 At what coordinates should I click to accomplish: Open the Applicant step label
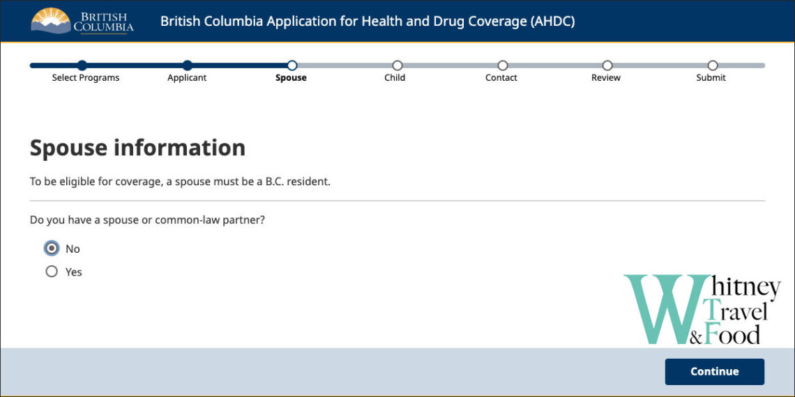[187, 78]
